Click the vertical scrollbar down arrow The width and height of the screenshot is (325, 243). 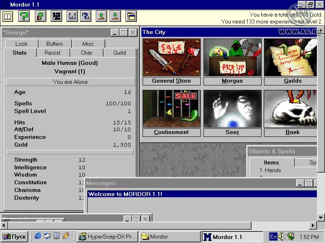[321, 217]
